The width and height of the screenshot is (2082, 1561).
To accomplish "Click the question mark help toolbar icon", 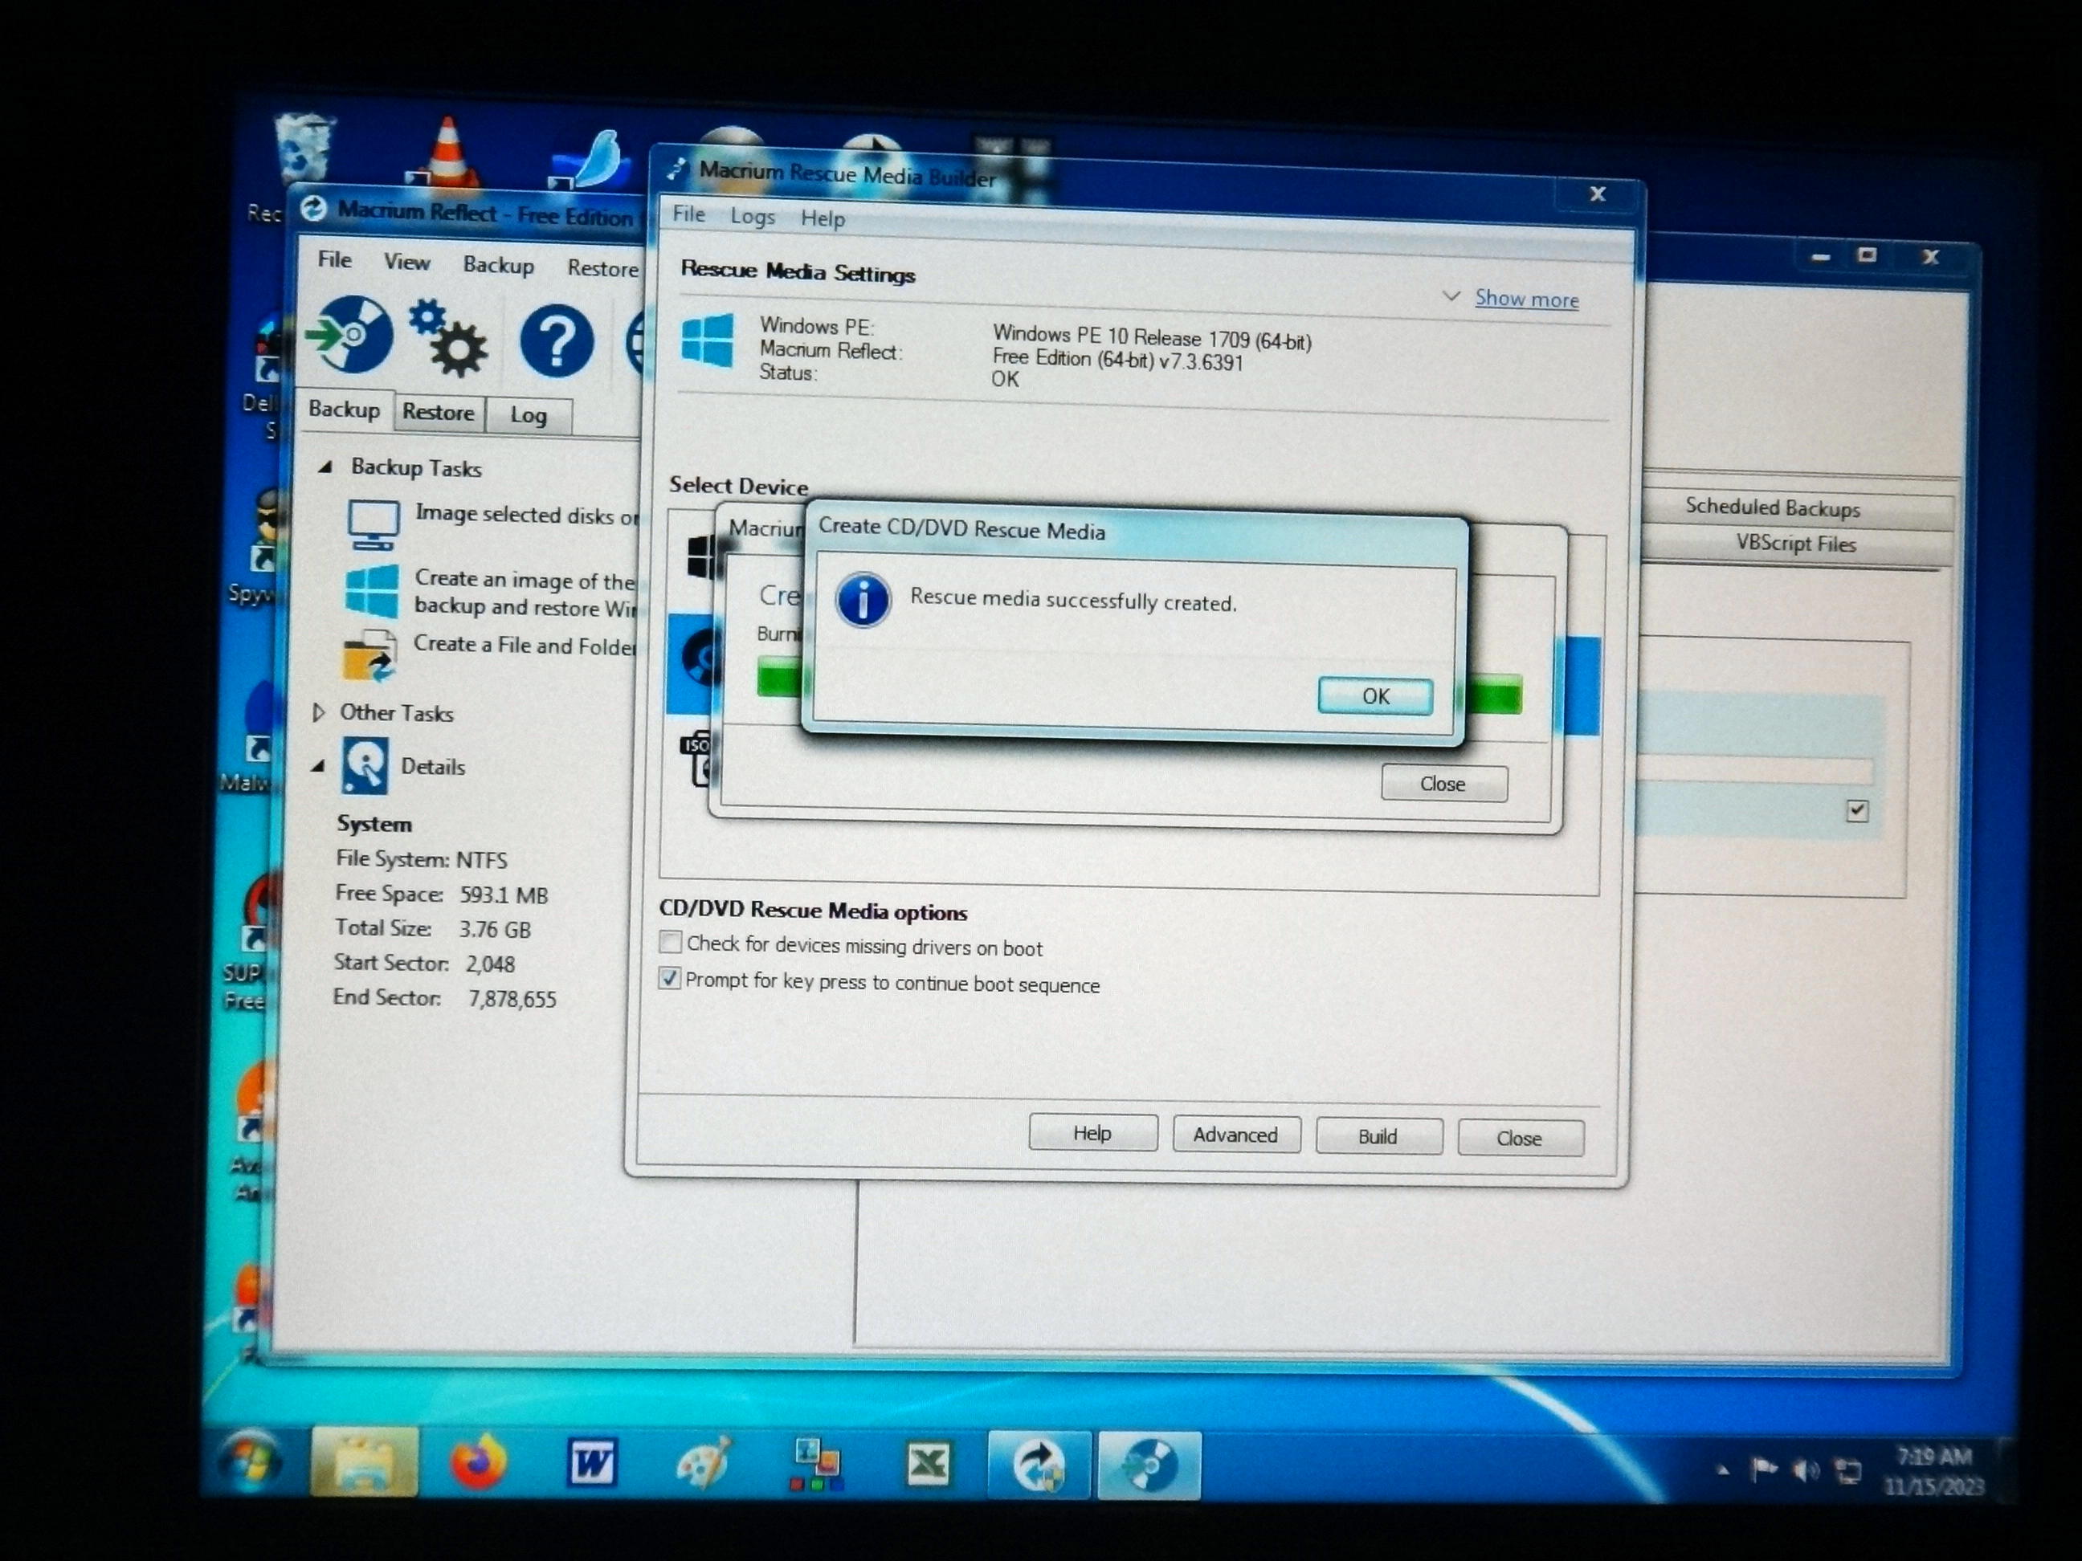I will pyautogui.click(x=557, y=340).
